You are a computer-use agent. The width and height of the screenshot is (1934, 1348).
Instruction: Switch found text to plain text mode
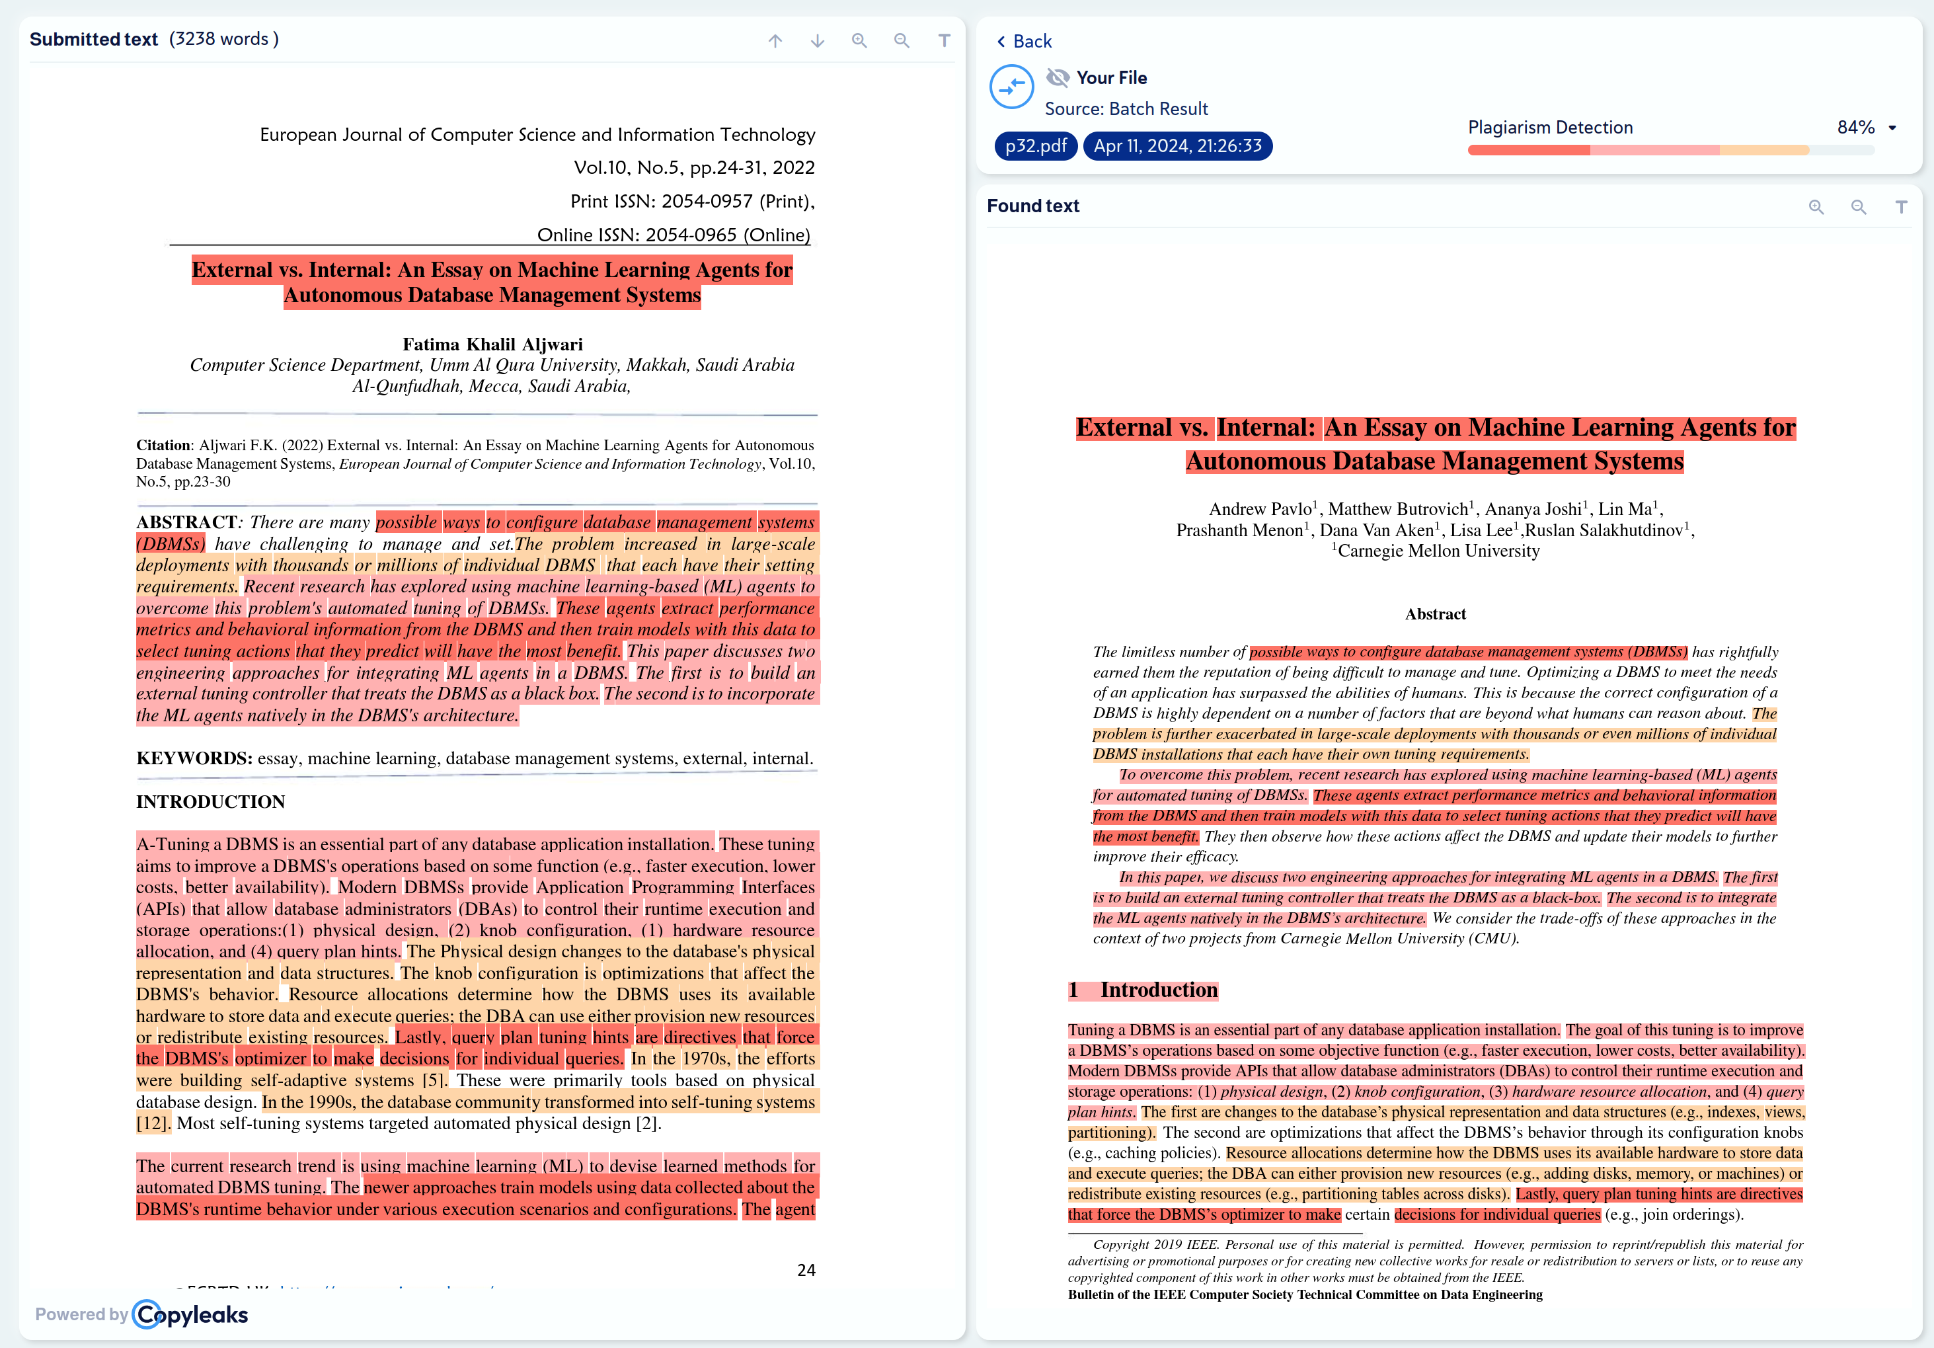point(1901,207)
